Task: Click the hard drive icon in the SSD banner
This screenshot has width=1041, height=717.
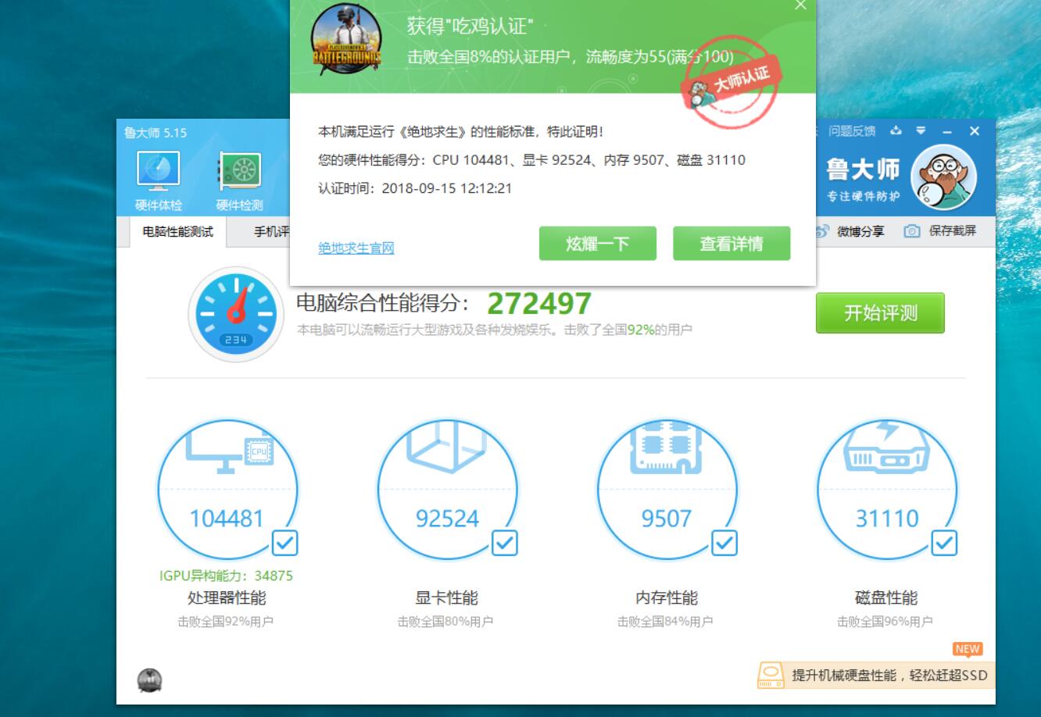Action: [x=772, y=674]
